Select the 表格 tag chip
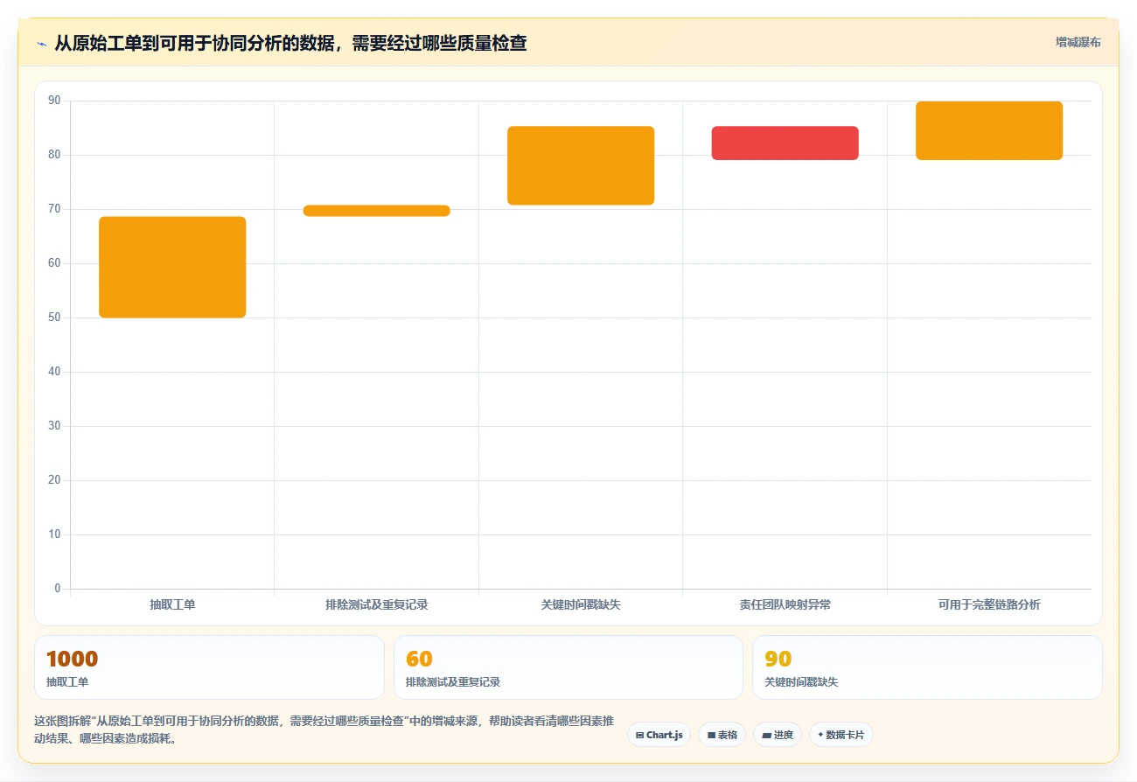1137x782 pixels. point(722,735)
